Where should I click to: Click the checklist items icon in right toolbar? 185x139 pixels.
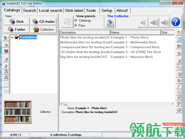point(179,68)
